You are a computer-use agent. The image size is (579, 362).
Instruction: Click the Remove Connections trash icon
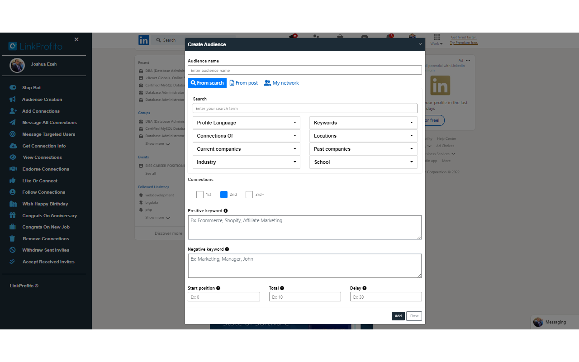click(13, 238)
